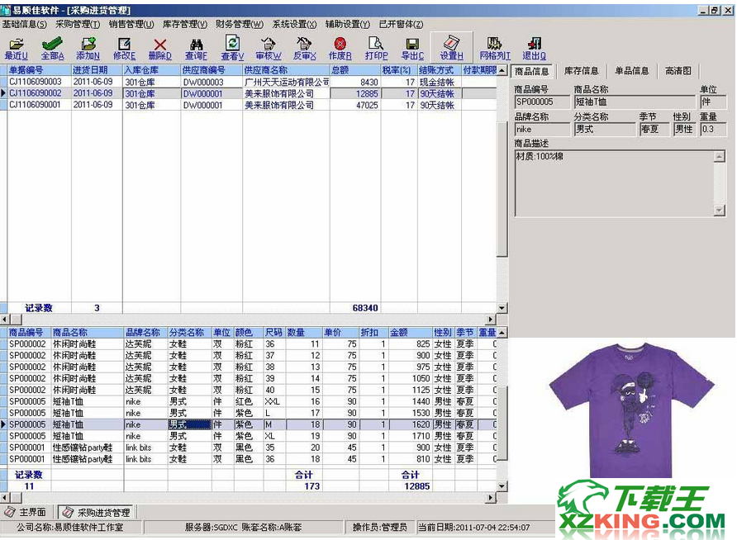This screenshot has width=737, height=540.
Task: Switch to the 单品信息 tab
Action: (x=632, y=71)
